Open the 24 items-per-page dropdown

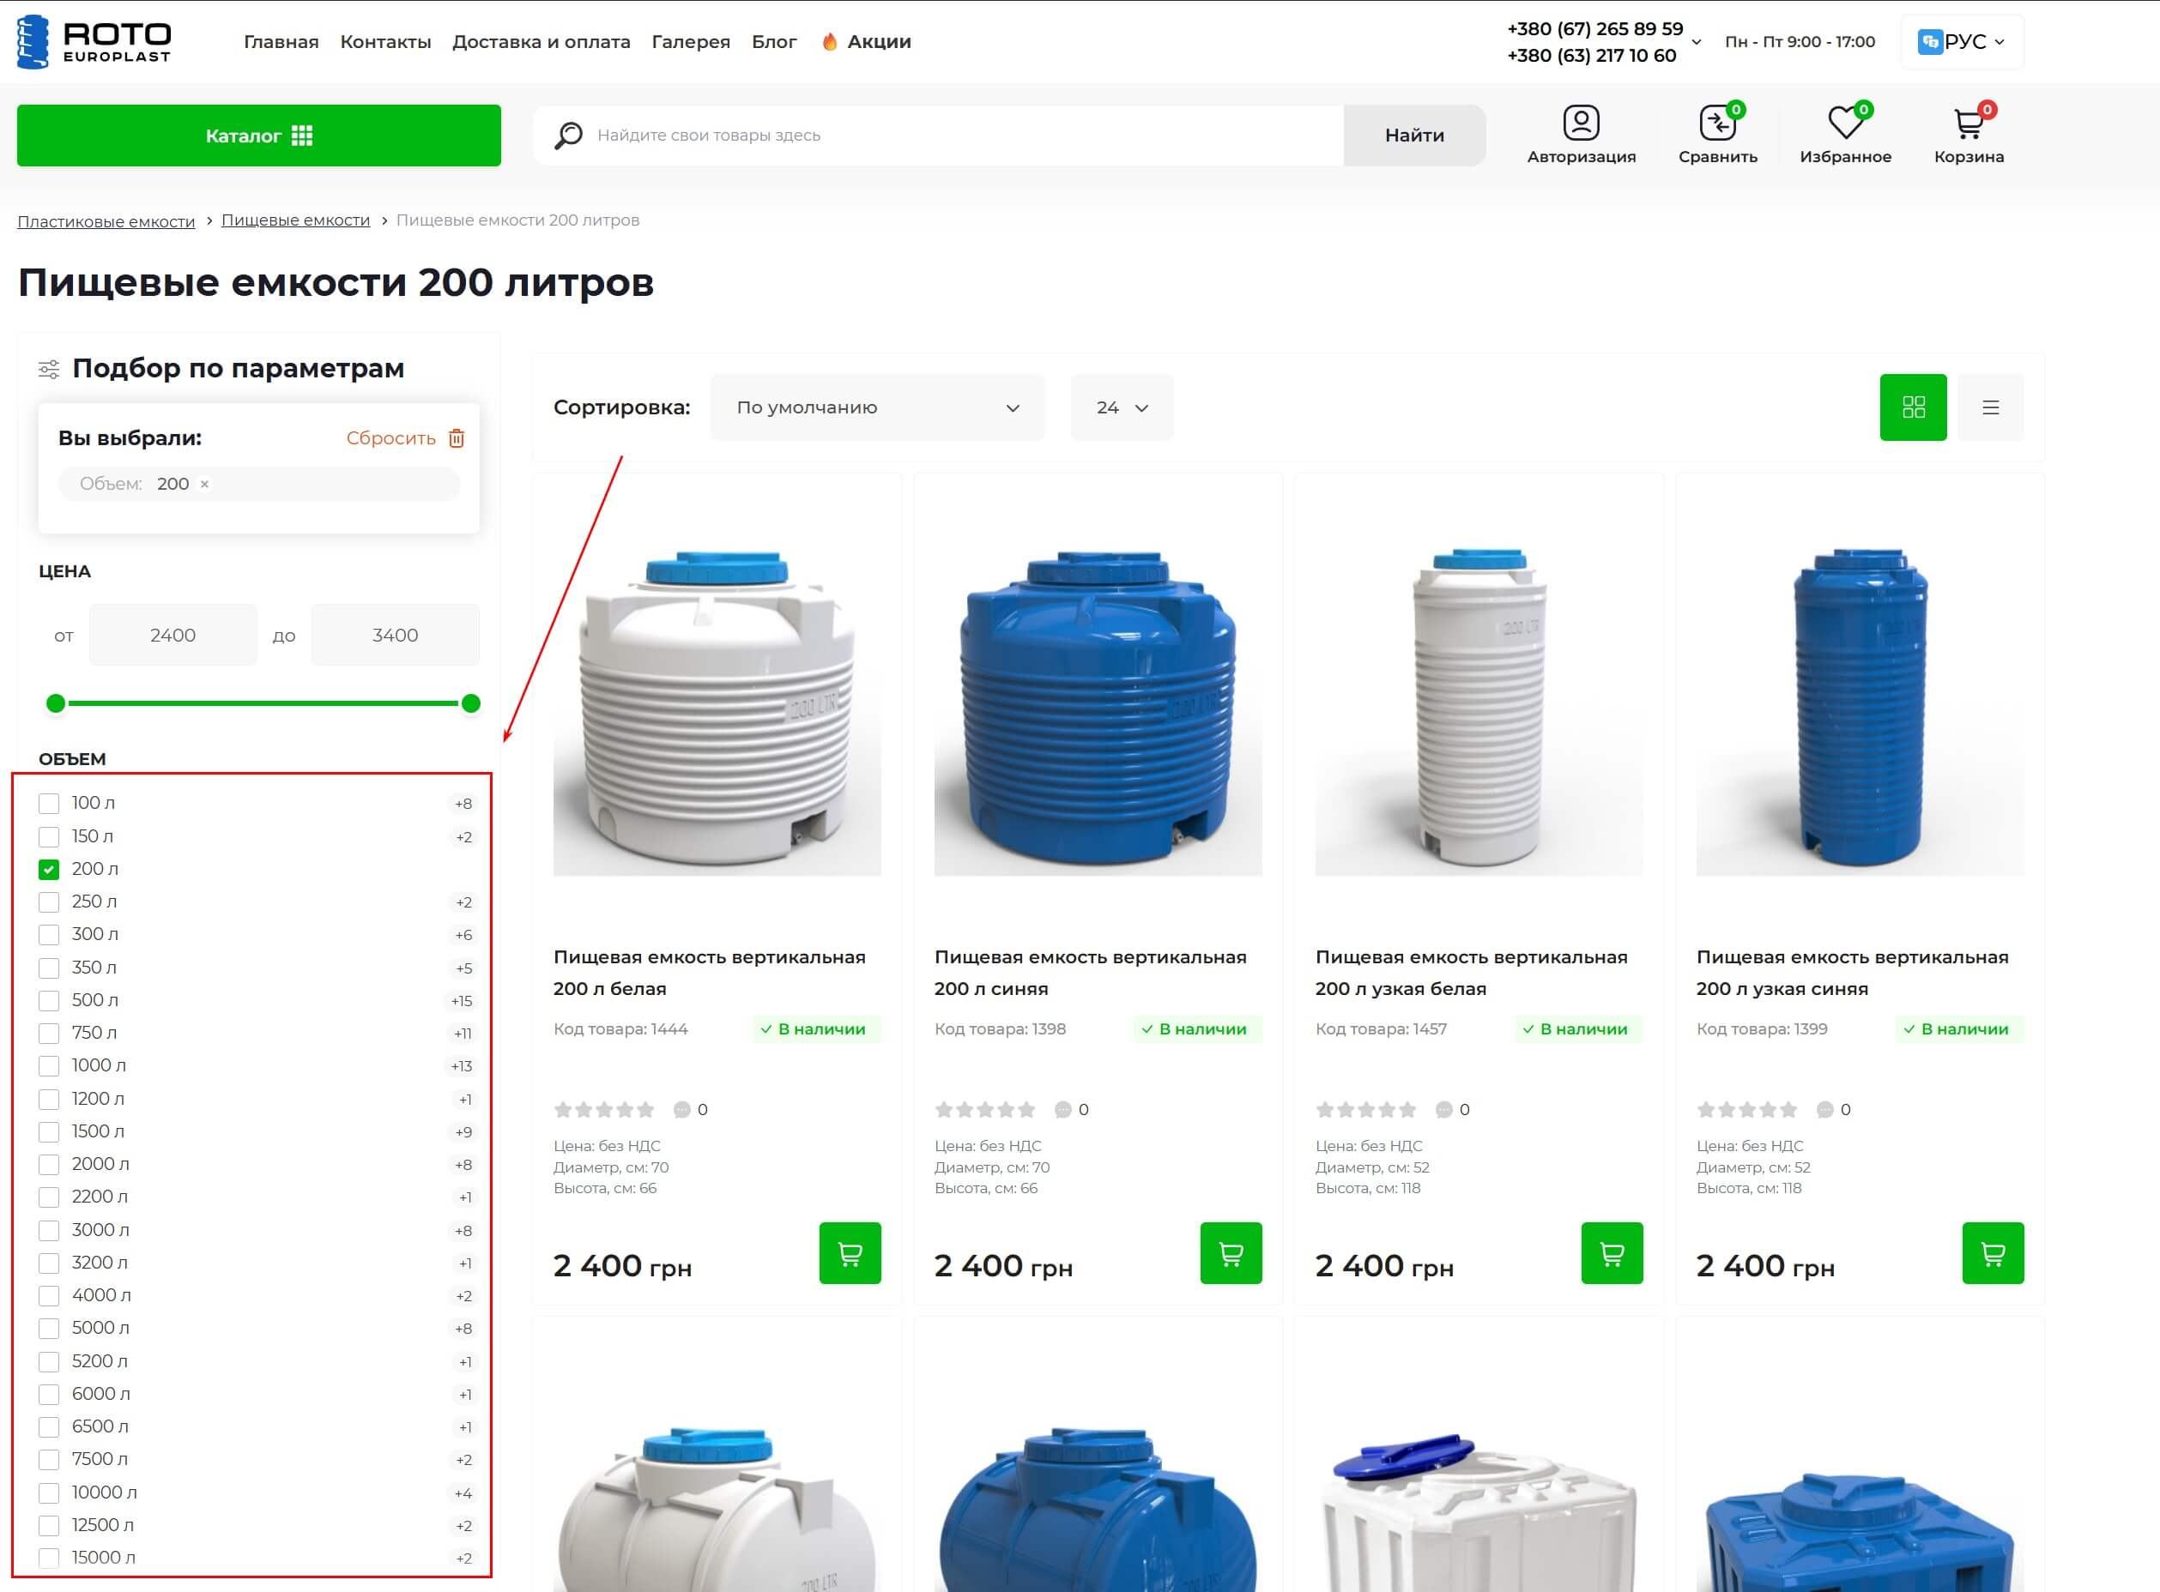point(1122,407)
